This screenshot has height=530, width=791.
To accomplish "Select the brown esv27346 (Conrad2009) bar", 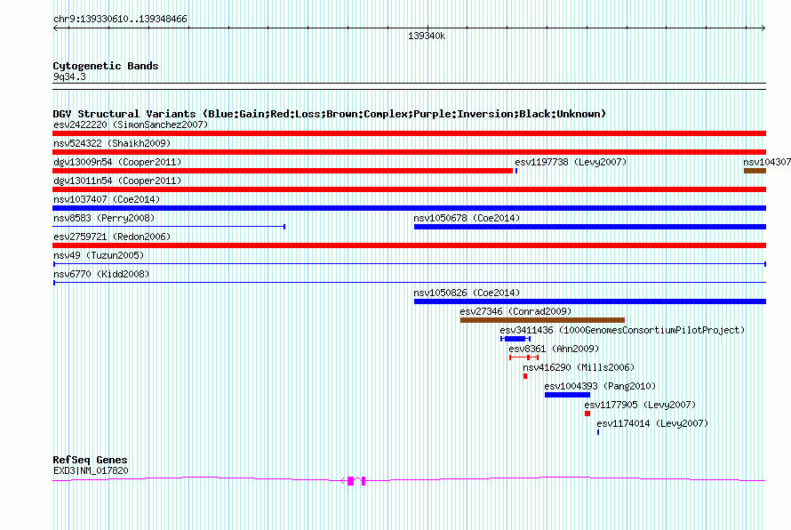I will 542,320.
